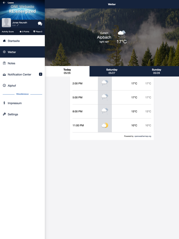Open the Alphof menu entry
Image resolution: width=179 pixels, height=239 pixels.
[22, 86]
